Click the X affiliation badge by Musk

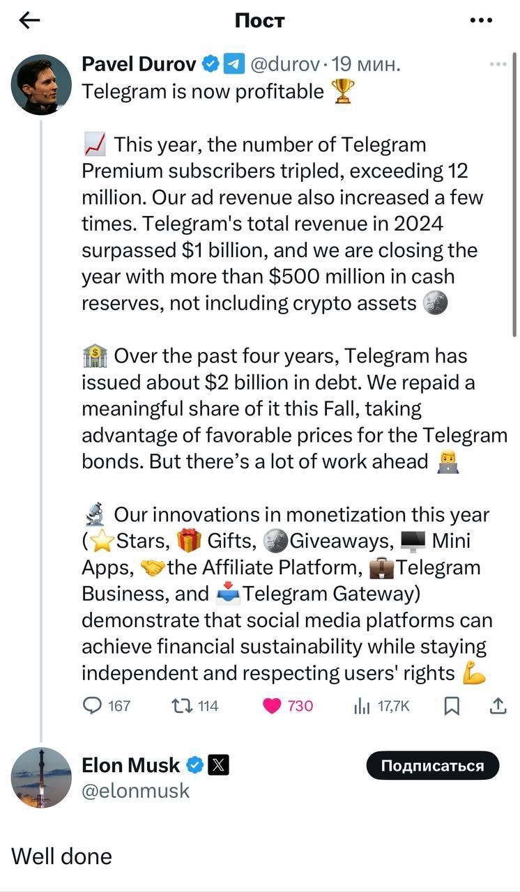pos(218,765)
